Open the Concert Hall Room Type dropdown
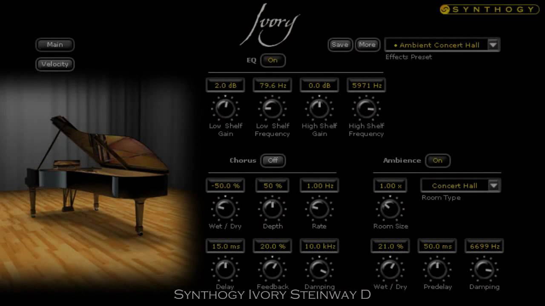This screenshot has height=306, width=545. pos(461,185)
